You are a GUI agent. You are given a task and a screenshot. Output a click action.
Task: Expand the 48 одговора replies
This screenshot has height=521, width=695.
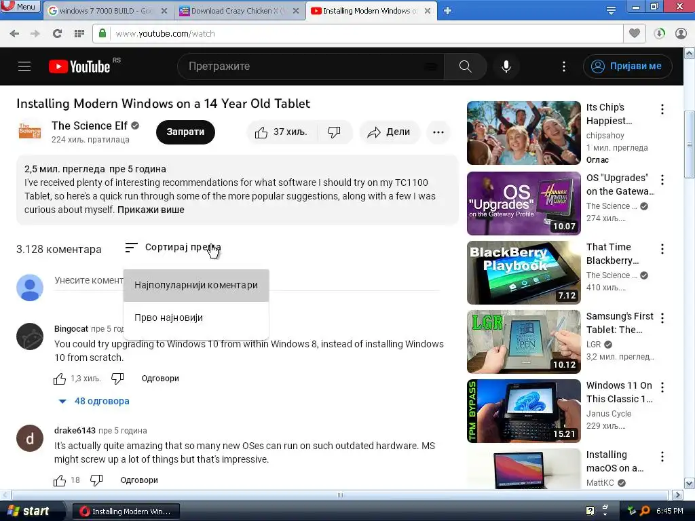click(94, 401)
